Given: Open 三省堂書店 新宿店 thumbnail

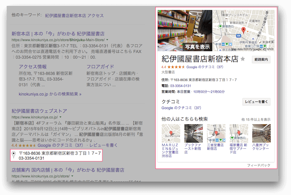Looking at the screenshot, I should click(x=216, y=133).
